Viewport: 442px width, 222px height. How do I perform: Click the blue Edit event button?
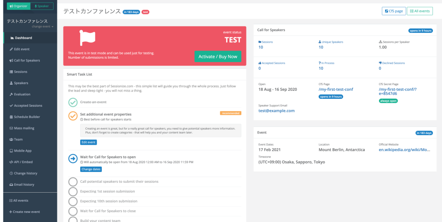pos(88,142)
